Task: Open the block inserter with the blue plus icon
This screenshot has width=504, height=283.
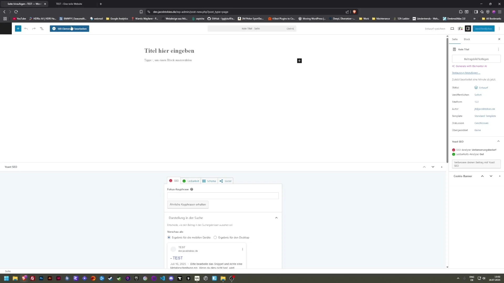Action: click(x=18, y=29)
